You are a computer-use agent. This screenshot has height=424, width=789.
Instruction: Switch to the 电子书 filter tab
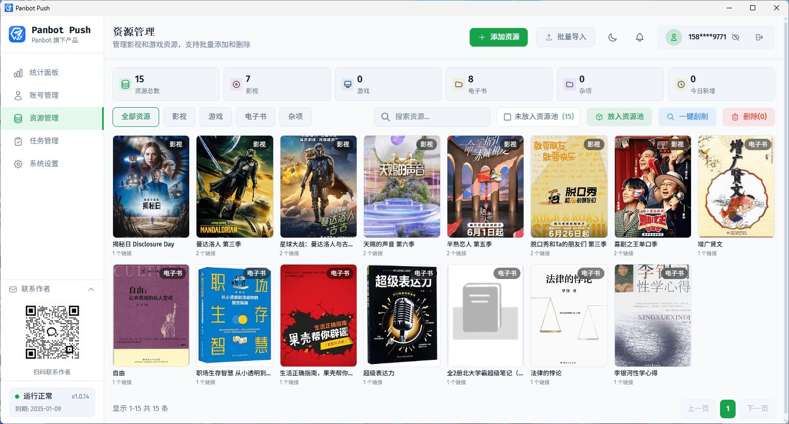256,117
